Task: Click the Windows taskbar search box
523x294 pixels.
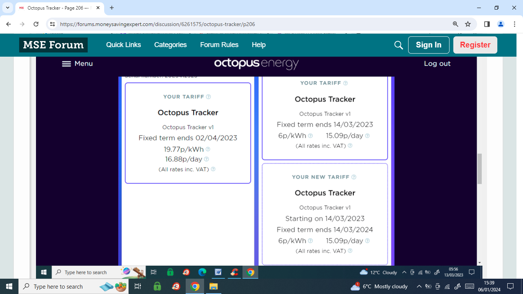Action: tap(74, 286)
